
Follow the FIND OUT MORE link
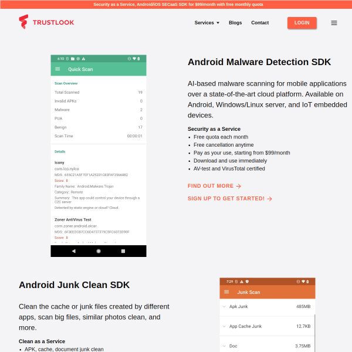pyautogui.click(x=214, y=186)
